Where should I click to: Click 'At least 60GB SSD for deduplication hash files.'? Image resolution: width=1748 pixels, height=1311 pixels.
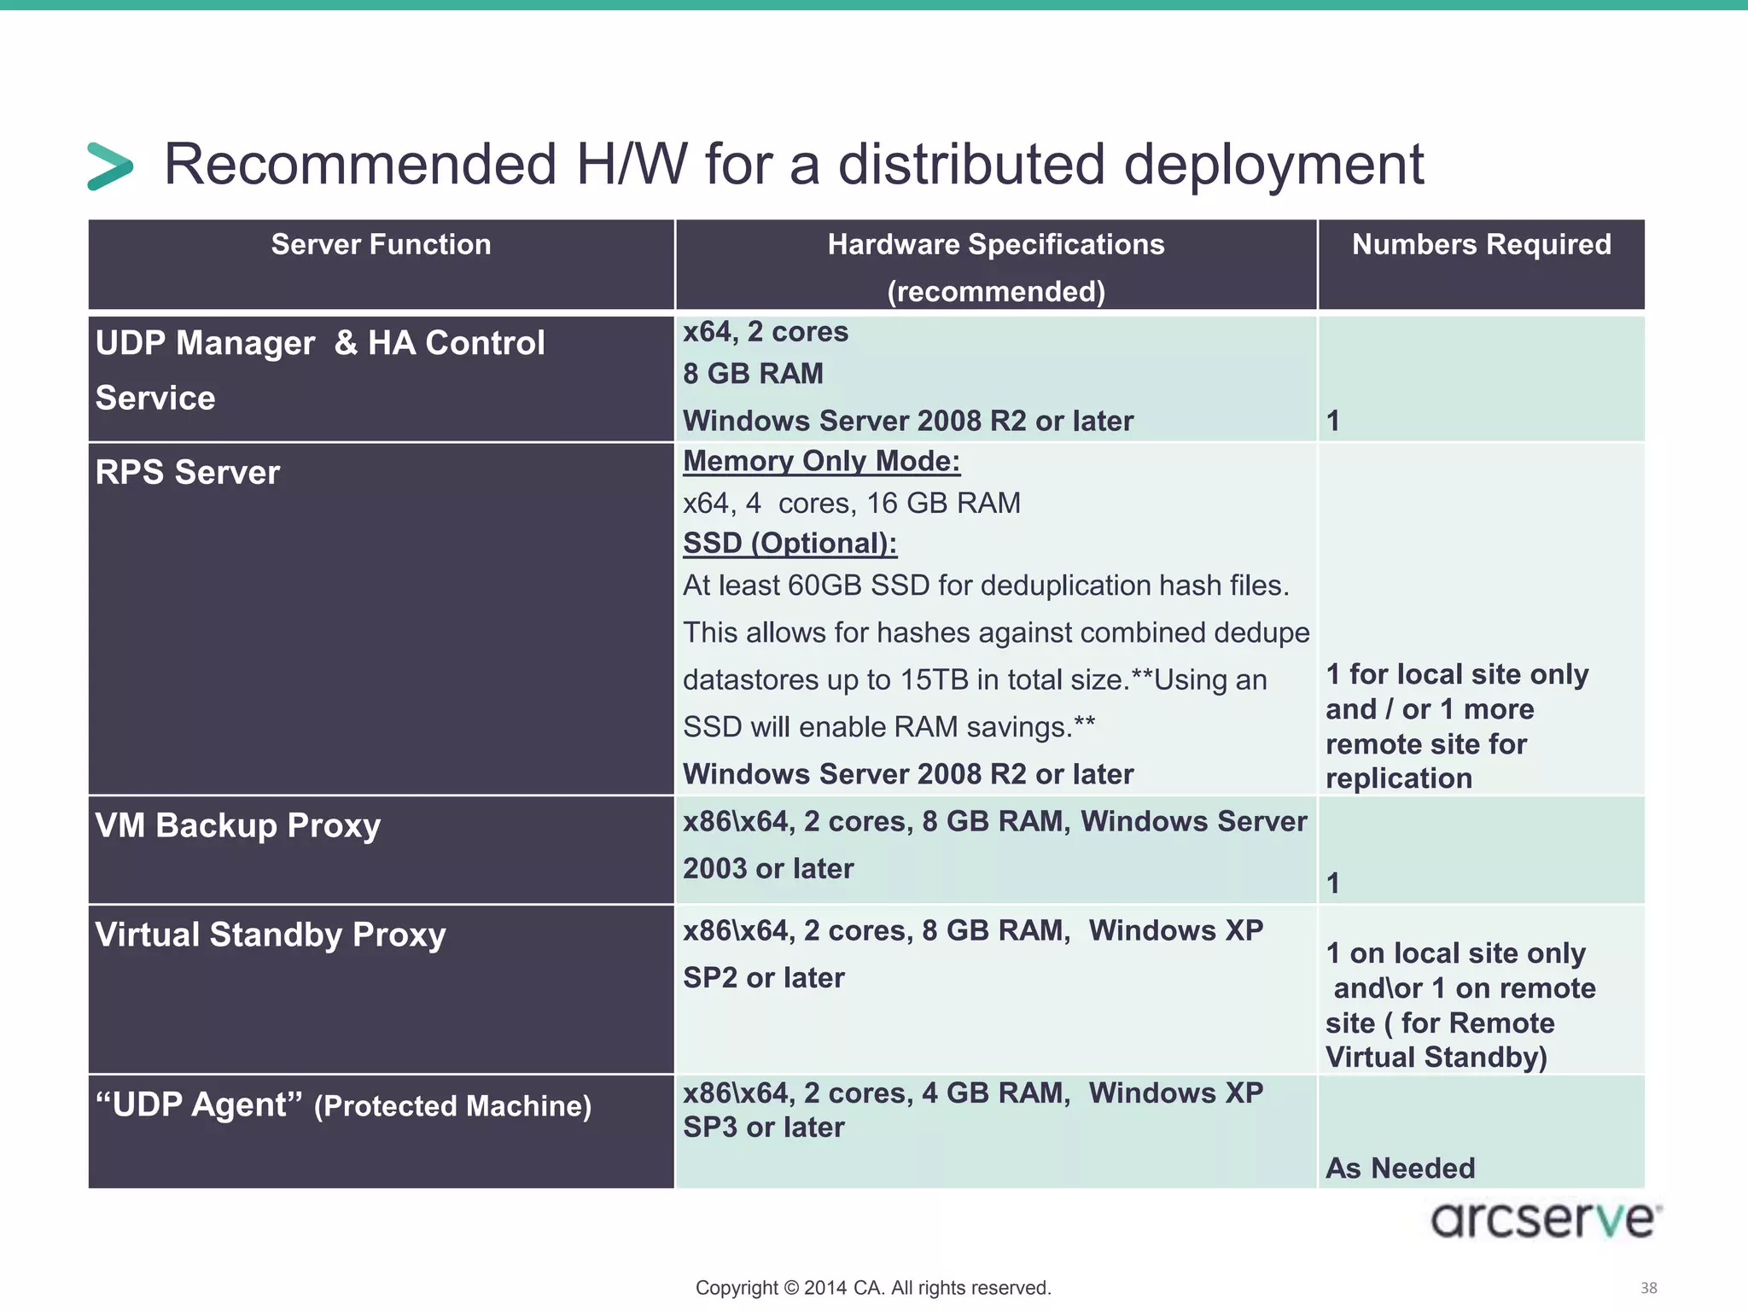987,586
